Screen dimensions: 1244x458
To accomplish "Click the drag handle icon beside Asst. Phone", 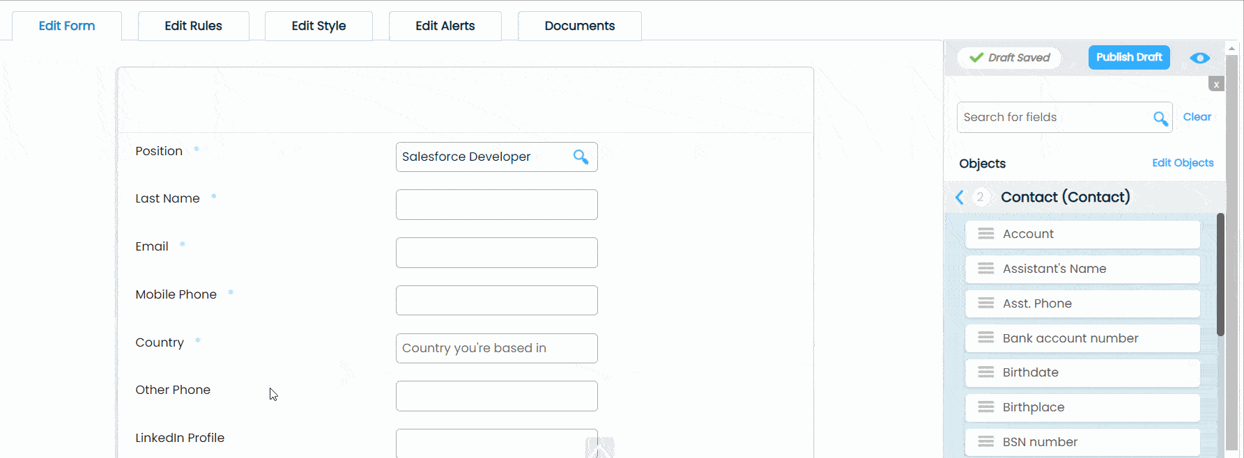I will click(x=985, y=303).
